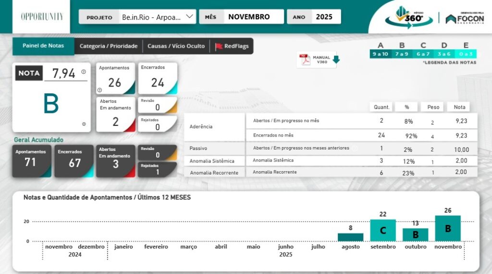Select the Painel de Notas tab
The height and width of the screenshot is (274, 492).
(43, 46)
